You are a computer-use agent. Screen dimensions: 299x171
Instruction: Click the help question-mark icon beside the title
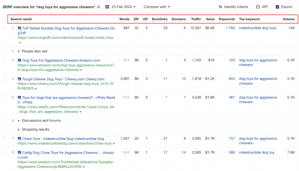99,6
